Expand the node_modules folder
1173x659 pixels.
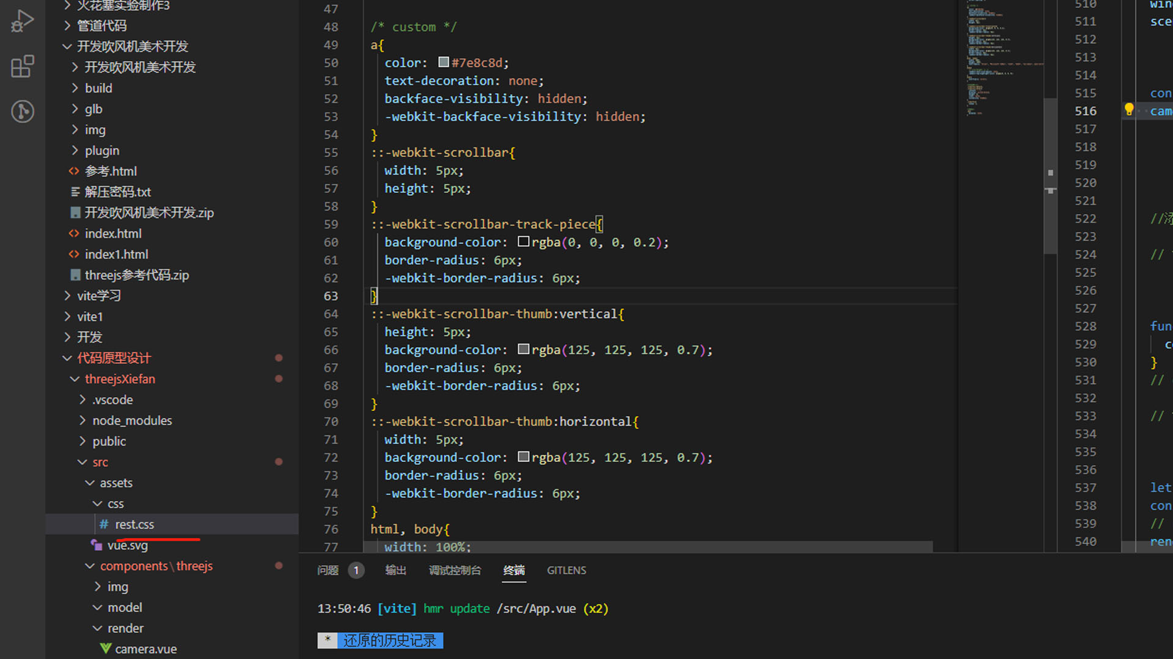(x=82, y=420)
